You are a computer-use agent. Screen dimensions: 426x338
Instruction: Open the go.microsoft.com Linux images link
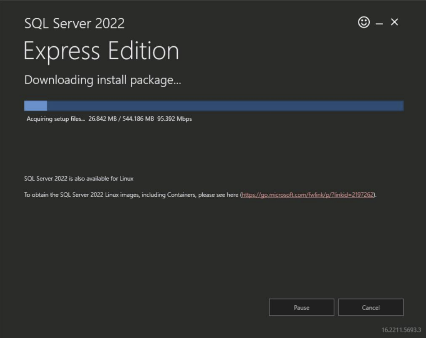pos(308,195)
